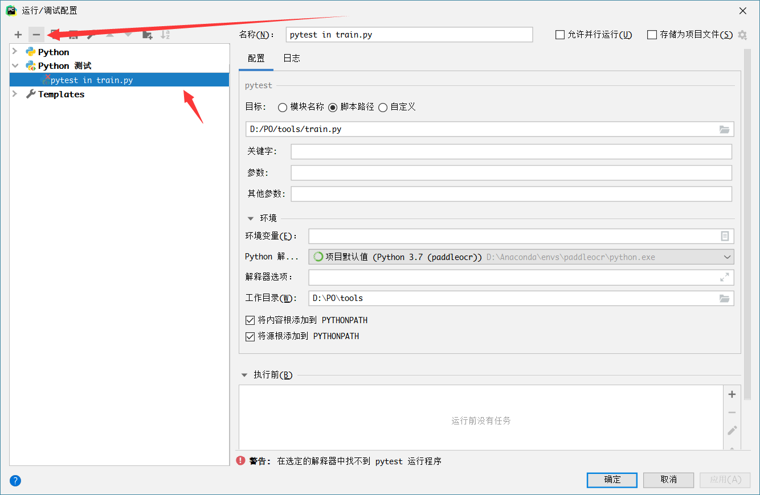Viewport: 760px width, 495px height.
Task: Expand the Python node
Action: 15,52
